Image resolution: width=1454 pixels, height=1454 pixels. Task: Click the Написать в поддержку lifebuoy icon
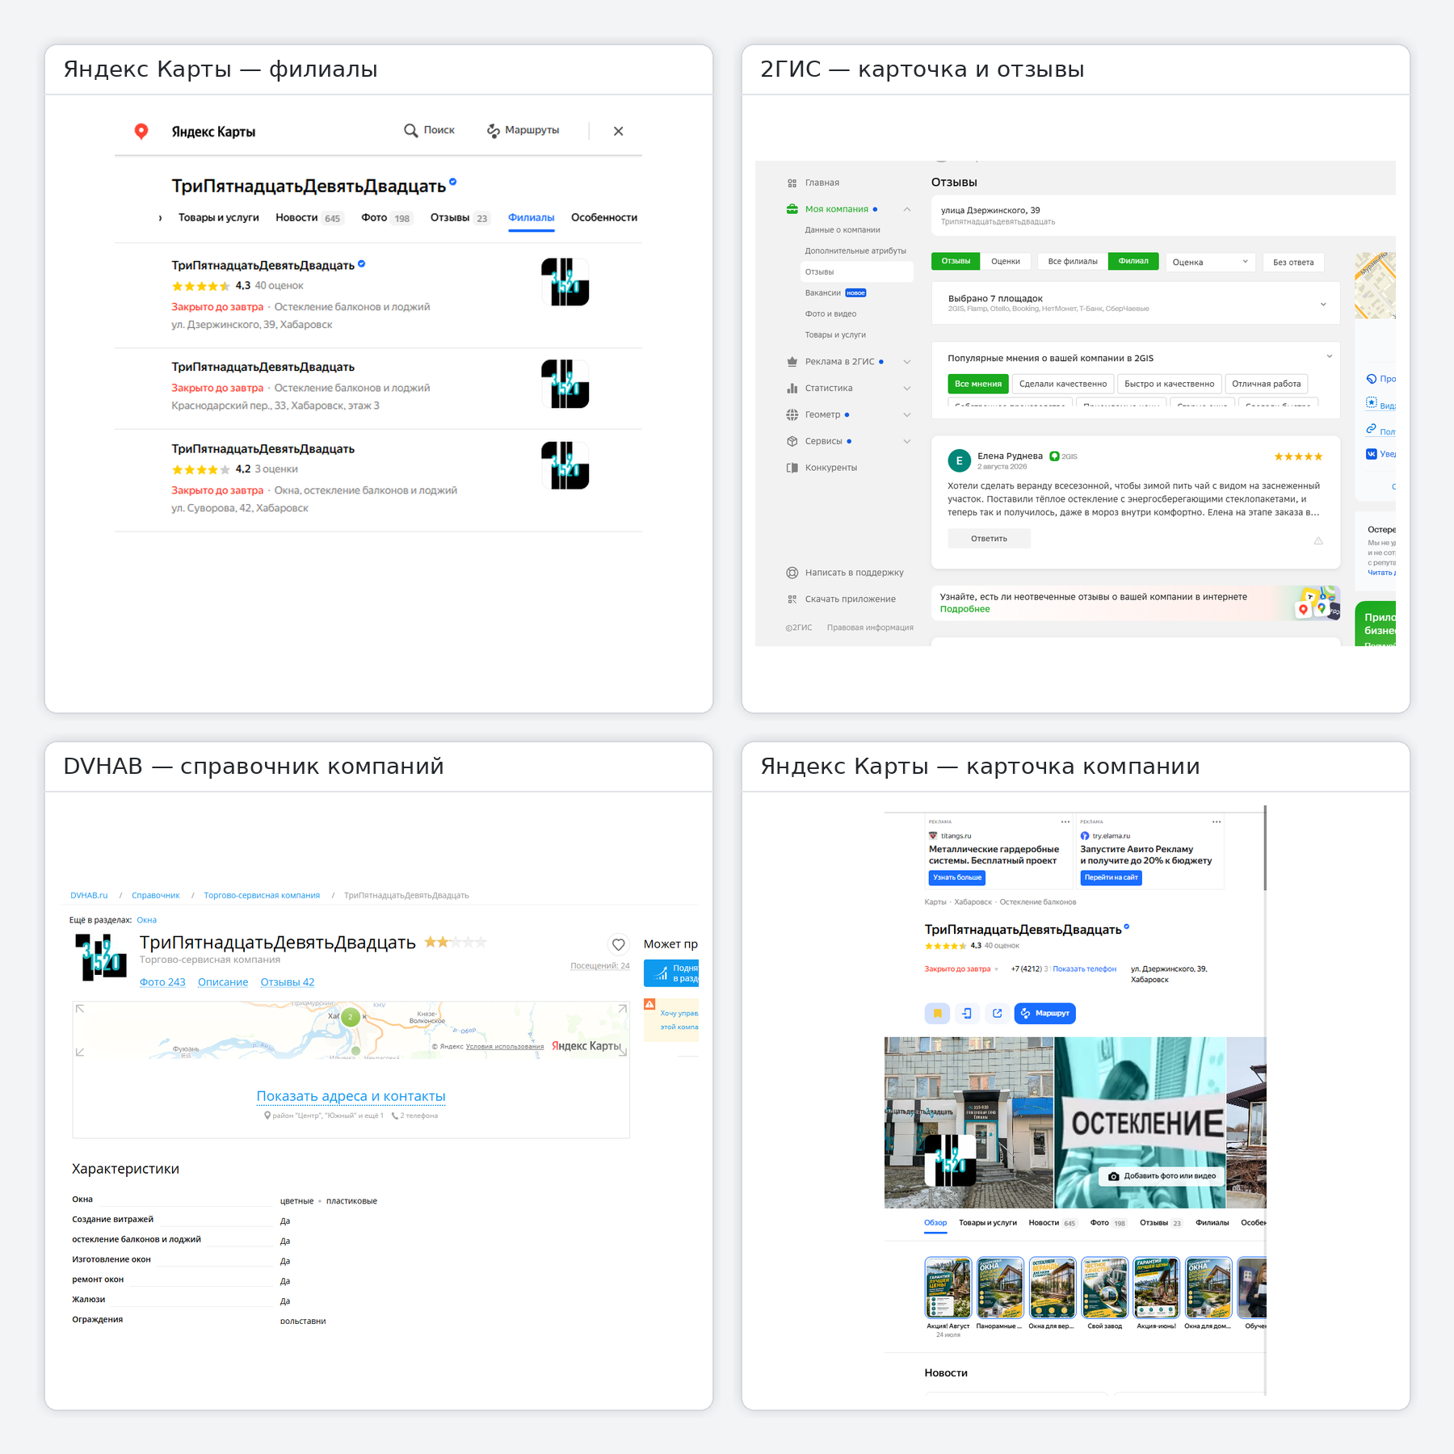[792, 573]
